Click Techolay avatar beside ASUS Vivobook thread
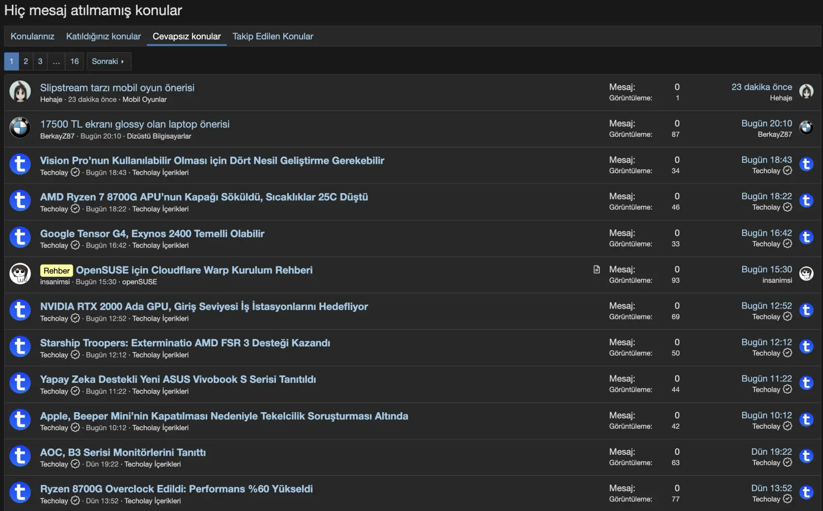The width and height of the screenshot is (823, 511). [x=20, y=383]
